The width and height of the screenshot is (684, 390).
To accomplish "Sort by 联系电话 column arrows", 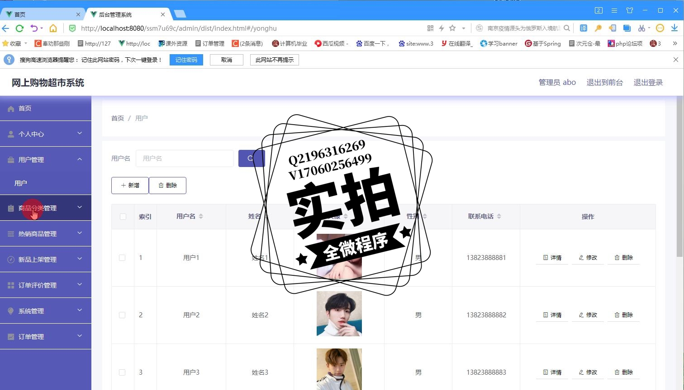I will 499,217.
